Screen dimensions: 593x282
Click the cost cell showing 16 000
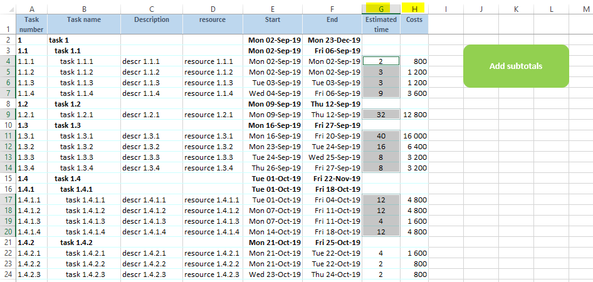[x=414, y=136]
